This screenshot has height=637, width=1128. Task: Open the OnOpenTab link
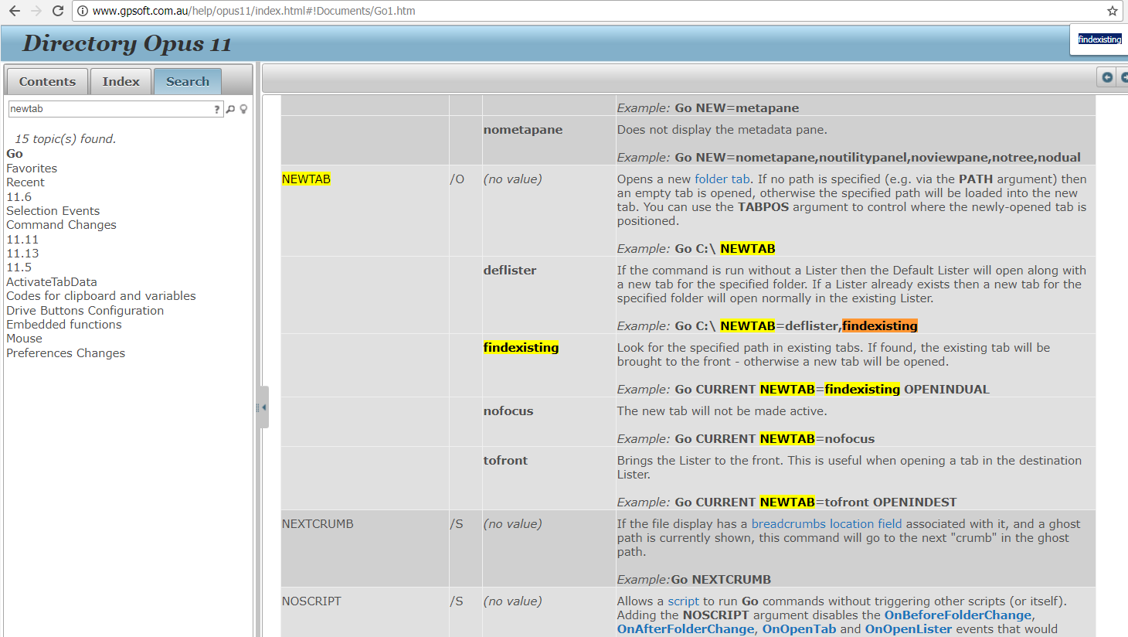[799, 629]
